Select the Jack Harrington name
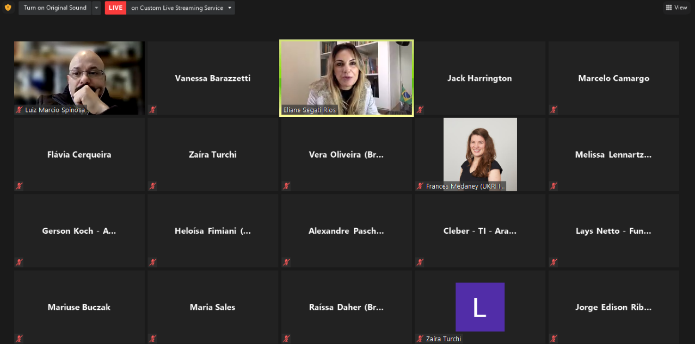The image size is (695, 344). coord(479,78)
